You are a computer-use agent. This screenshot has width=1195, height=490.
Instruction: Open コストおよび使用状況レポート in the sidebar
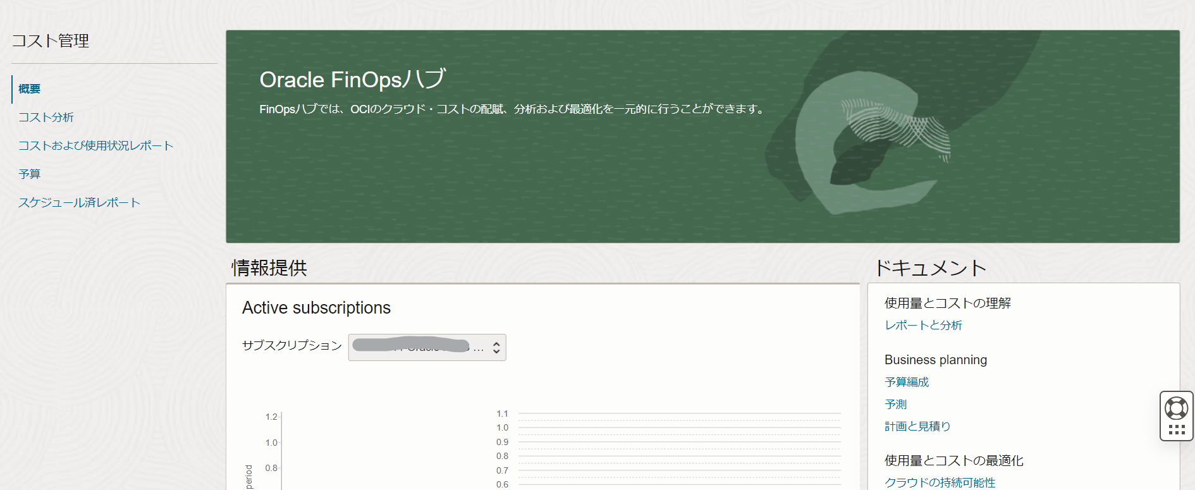[96, 146]
